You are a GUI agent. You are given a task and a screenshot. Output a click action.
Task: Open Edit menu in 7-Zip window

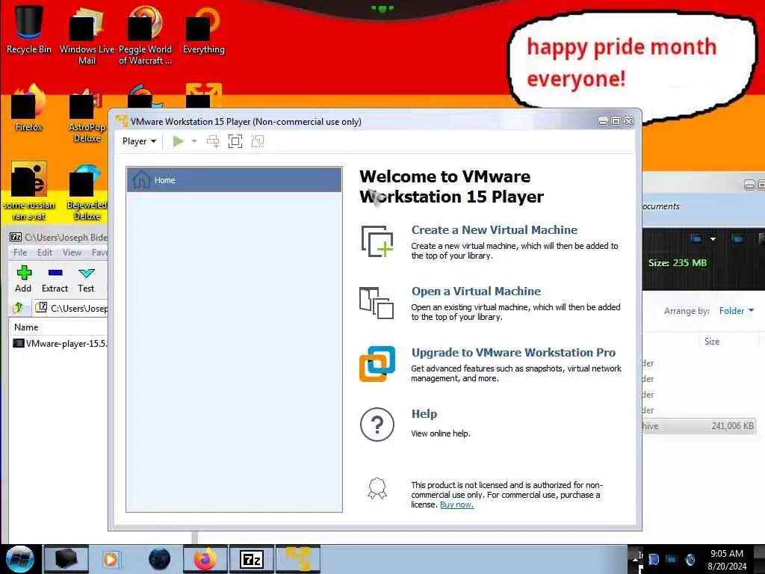[45, 253]
